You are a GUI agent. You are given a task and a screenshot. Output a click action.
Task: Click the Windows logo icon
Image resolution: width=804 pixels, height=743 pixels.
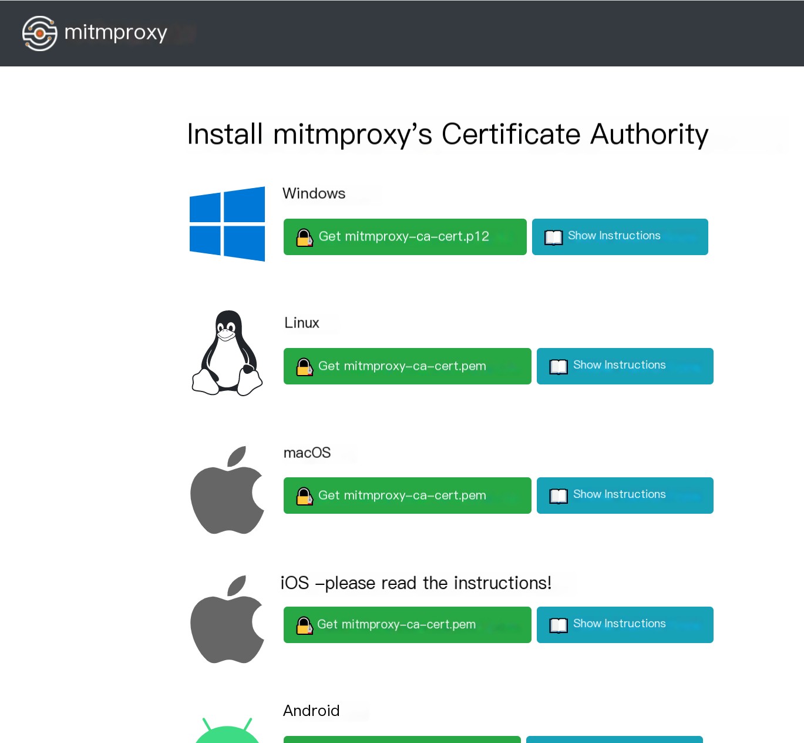[x=227, y=224]
